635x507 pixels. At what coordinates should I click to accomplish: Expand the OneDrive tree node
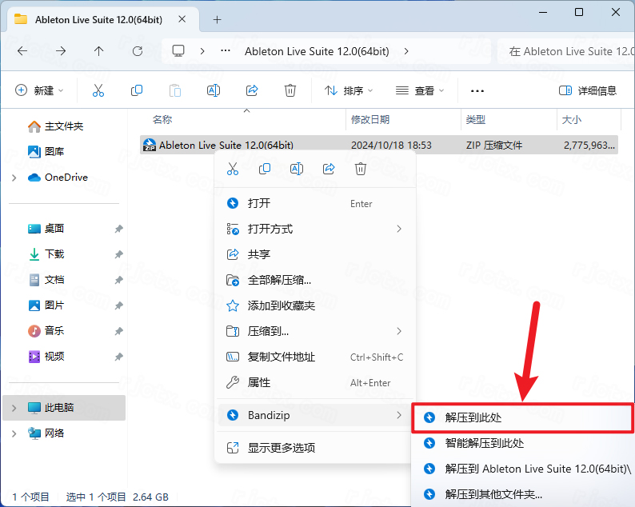(14, 178)
